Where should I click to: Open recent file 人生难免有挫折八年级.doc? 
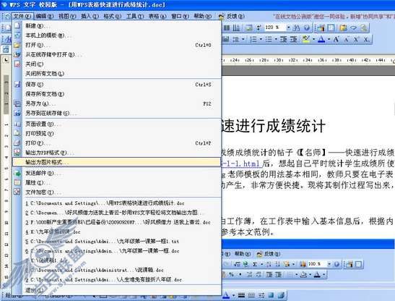pyautogui.click(x=117, y=279)
